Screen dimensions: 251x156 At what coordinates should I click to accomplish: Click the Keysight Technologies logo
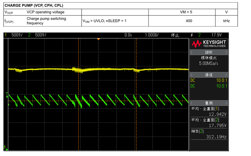pyautogui.click(x=209, y=44)
